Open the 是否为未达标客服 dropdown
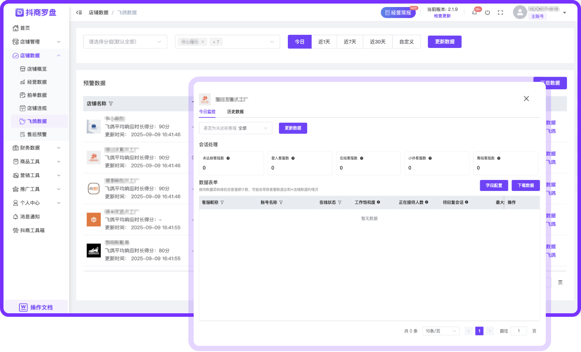The width and height of the screenshot is (581, 352). 235,128
